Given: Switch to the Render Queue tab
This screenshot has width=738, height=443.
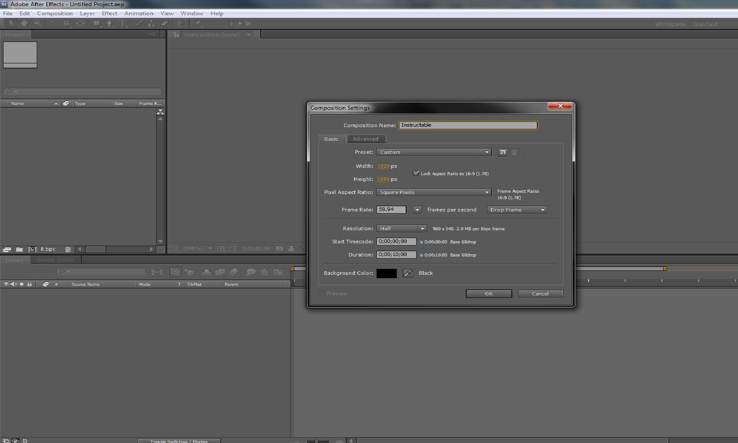Looking at the screenshot, I should pos(55,260).
